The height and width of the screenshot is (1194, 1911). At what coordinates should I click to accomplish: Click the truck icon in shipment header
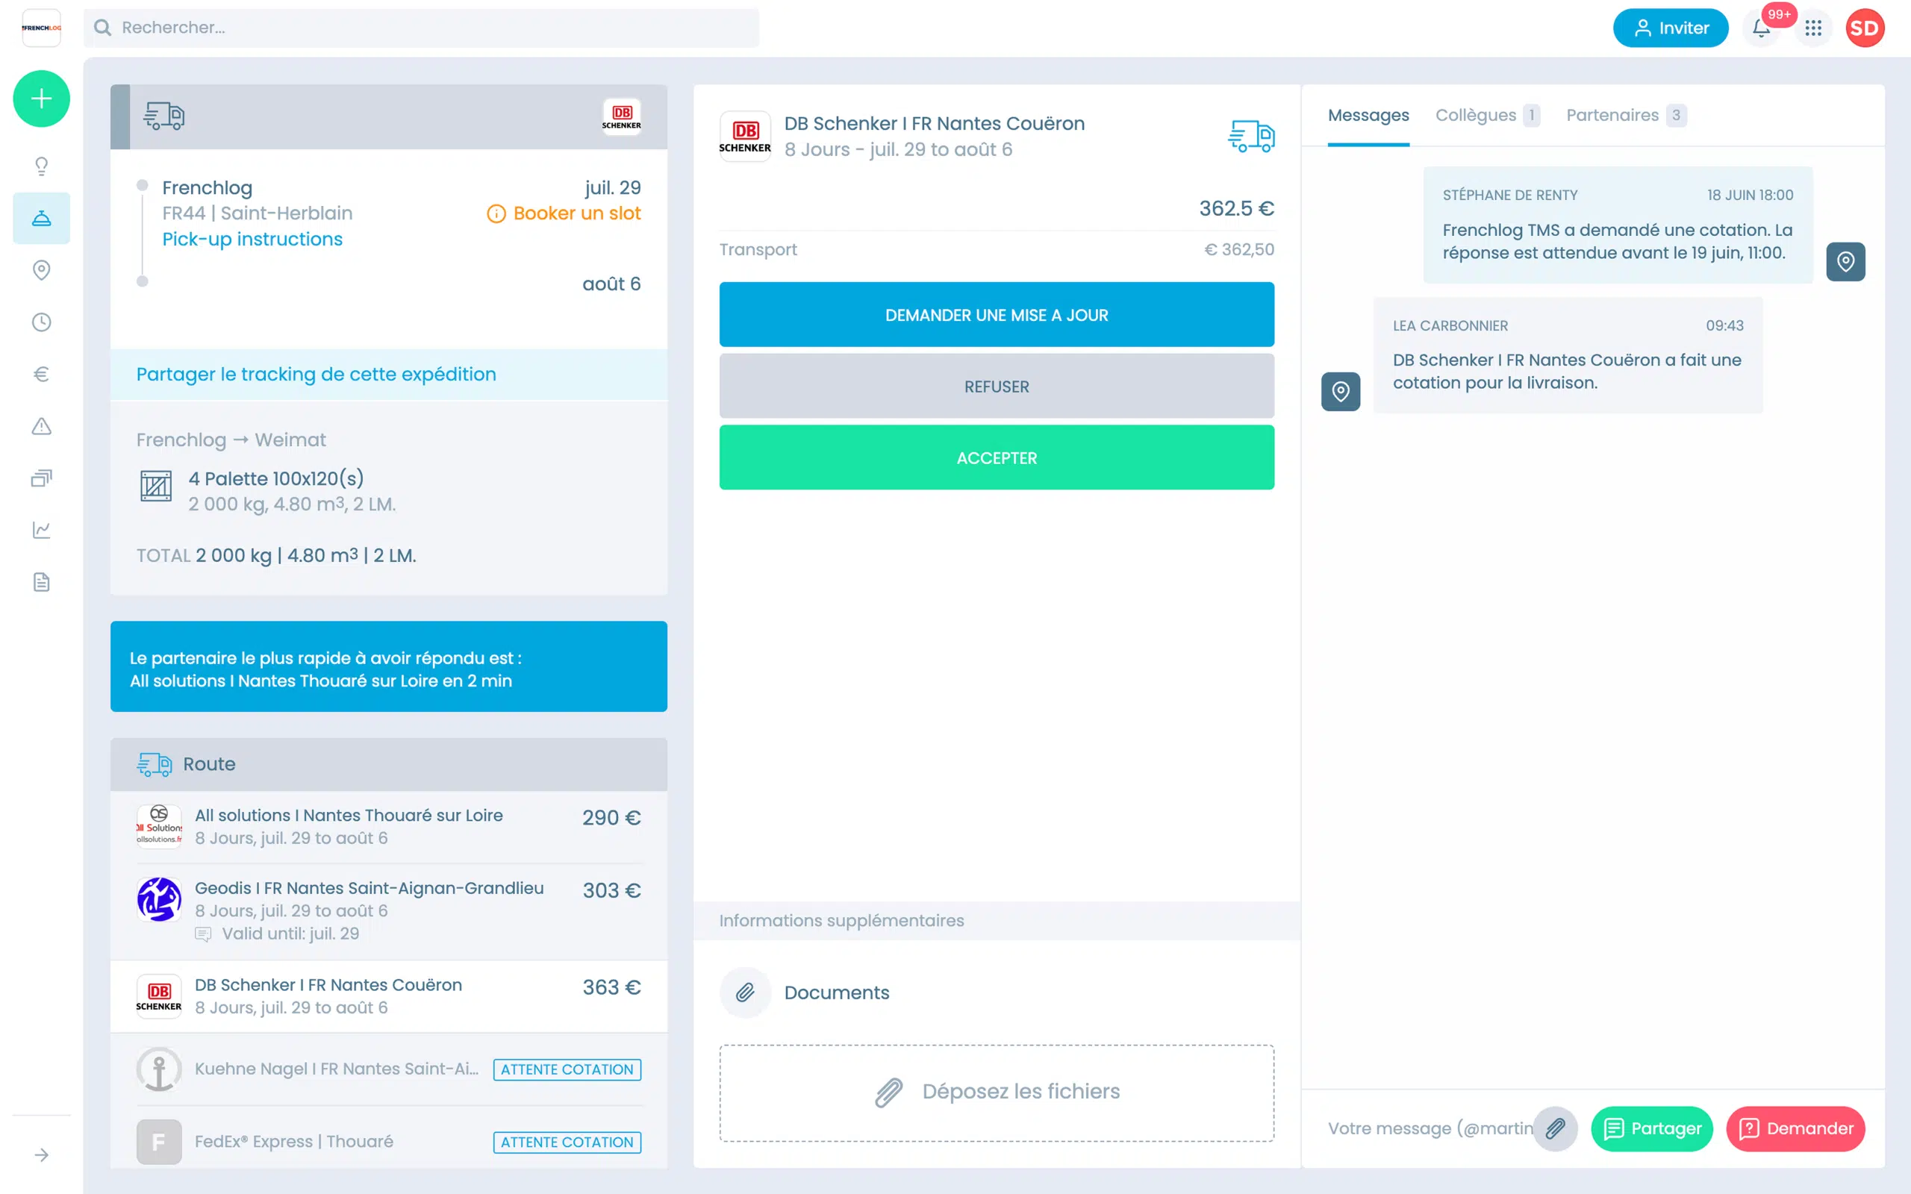163,116
